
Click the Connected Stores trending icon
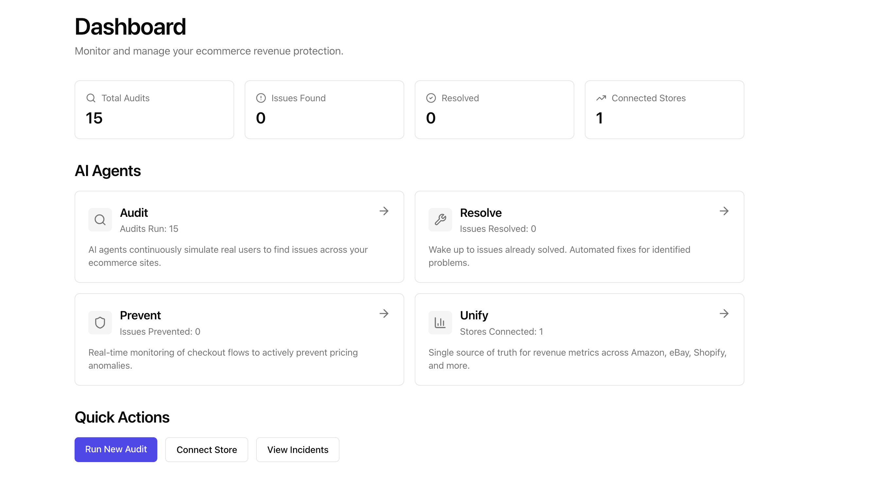[x=601, y=98]
